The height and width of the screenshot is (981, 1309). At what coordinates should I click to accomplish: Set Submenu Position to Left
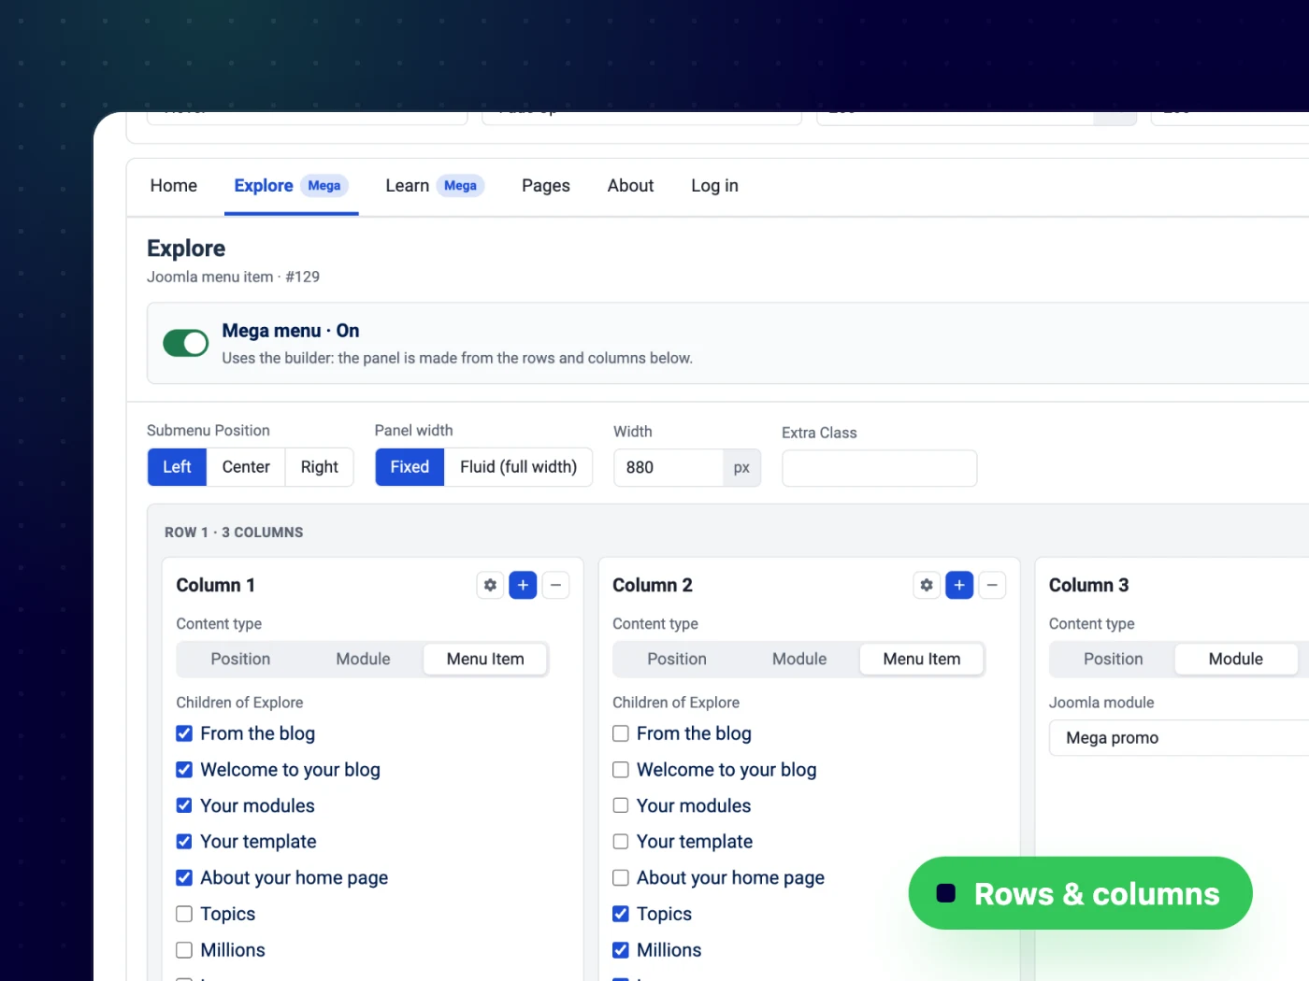point(177,467)
